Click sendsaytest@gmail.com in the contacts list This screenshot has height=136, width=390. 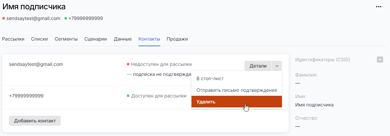click(x=36, y=64)
